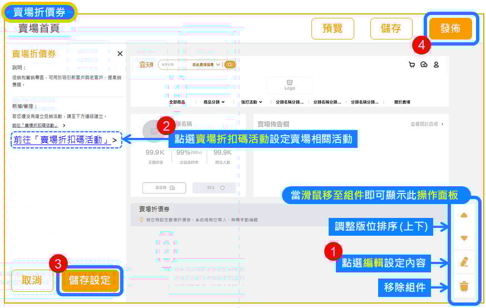
Task: Click the pencil edit icon for the component
Action: coord(464,262)
